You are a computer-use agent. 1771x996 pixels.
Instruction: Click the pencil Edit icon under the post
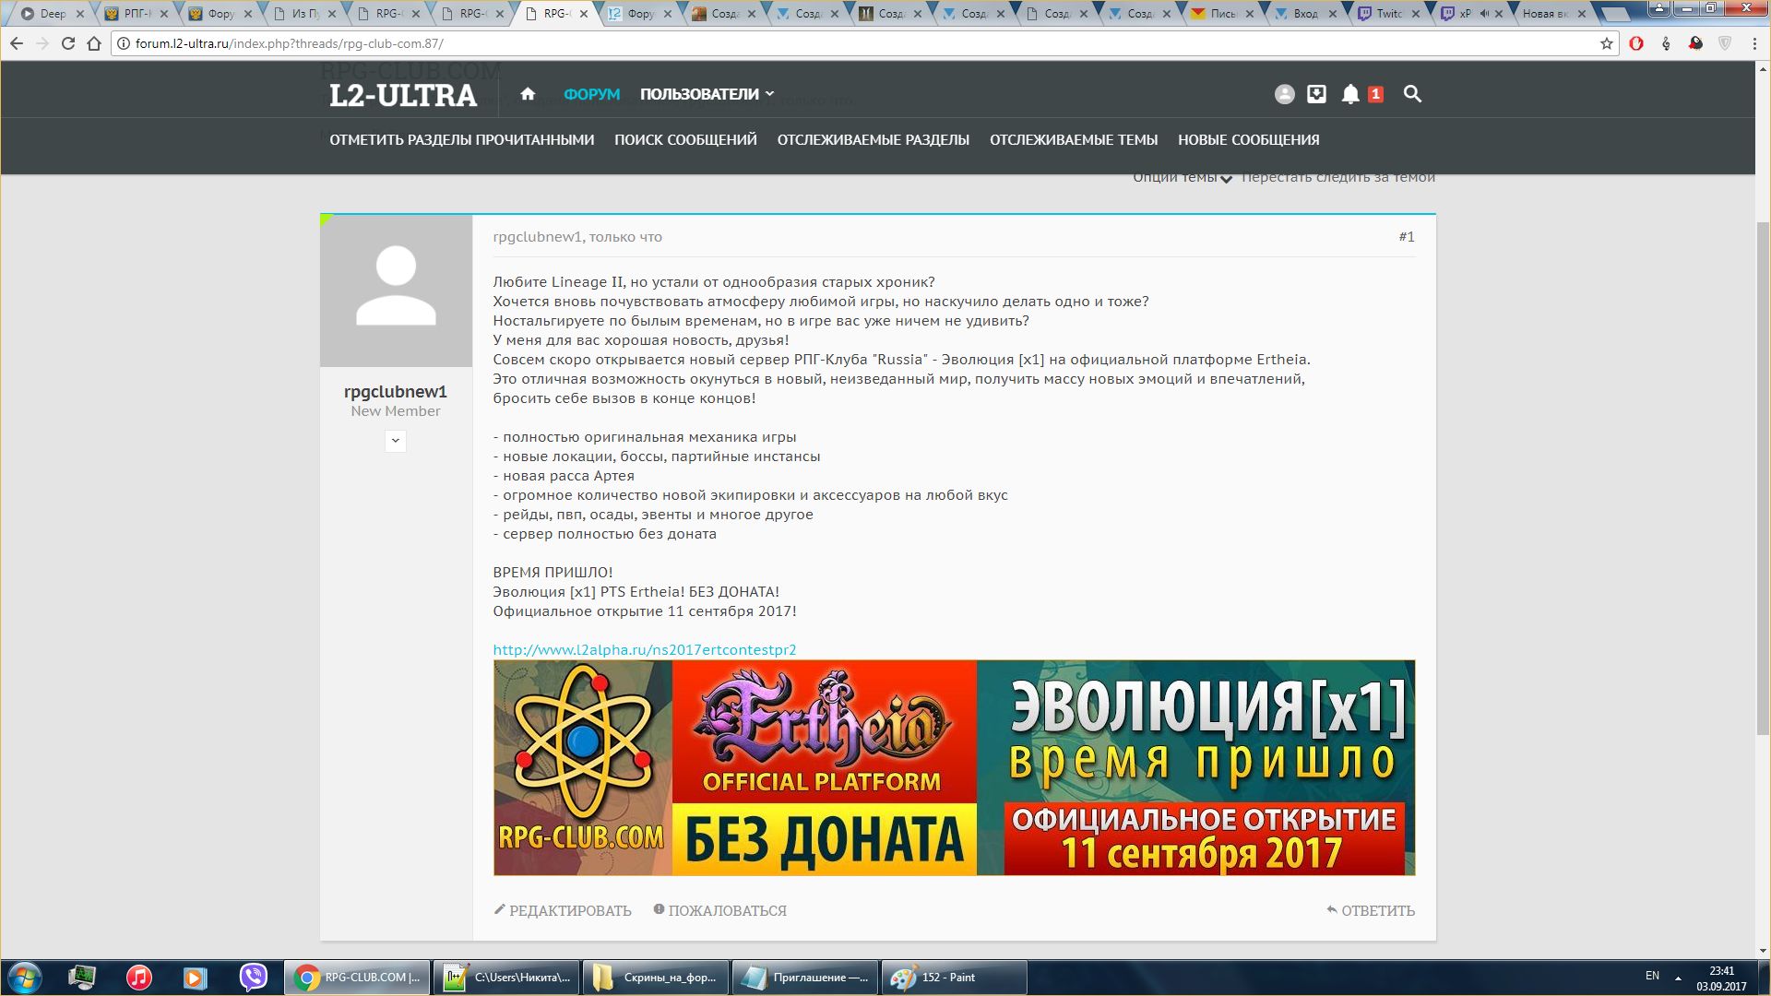pyautogui.click(x=500, y=909)
